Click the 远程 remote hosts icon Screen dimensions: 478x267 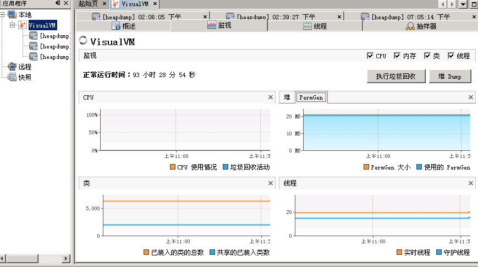tap(12, 67)
